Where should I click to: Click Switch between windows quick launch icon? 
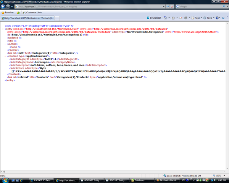click(17, 180)
